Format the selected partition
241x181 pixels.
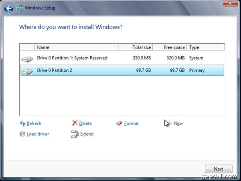131,123
